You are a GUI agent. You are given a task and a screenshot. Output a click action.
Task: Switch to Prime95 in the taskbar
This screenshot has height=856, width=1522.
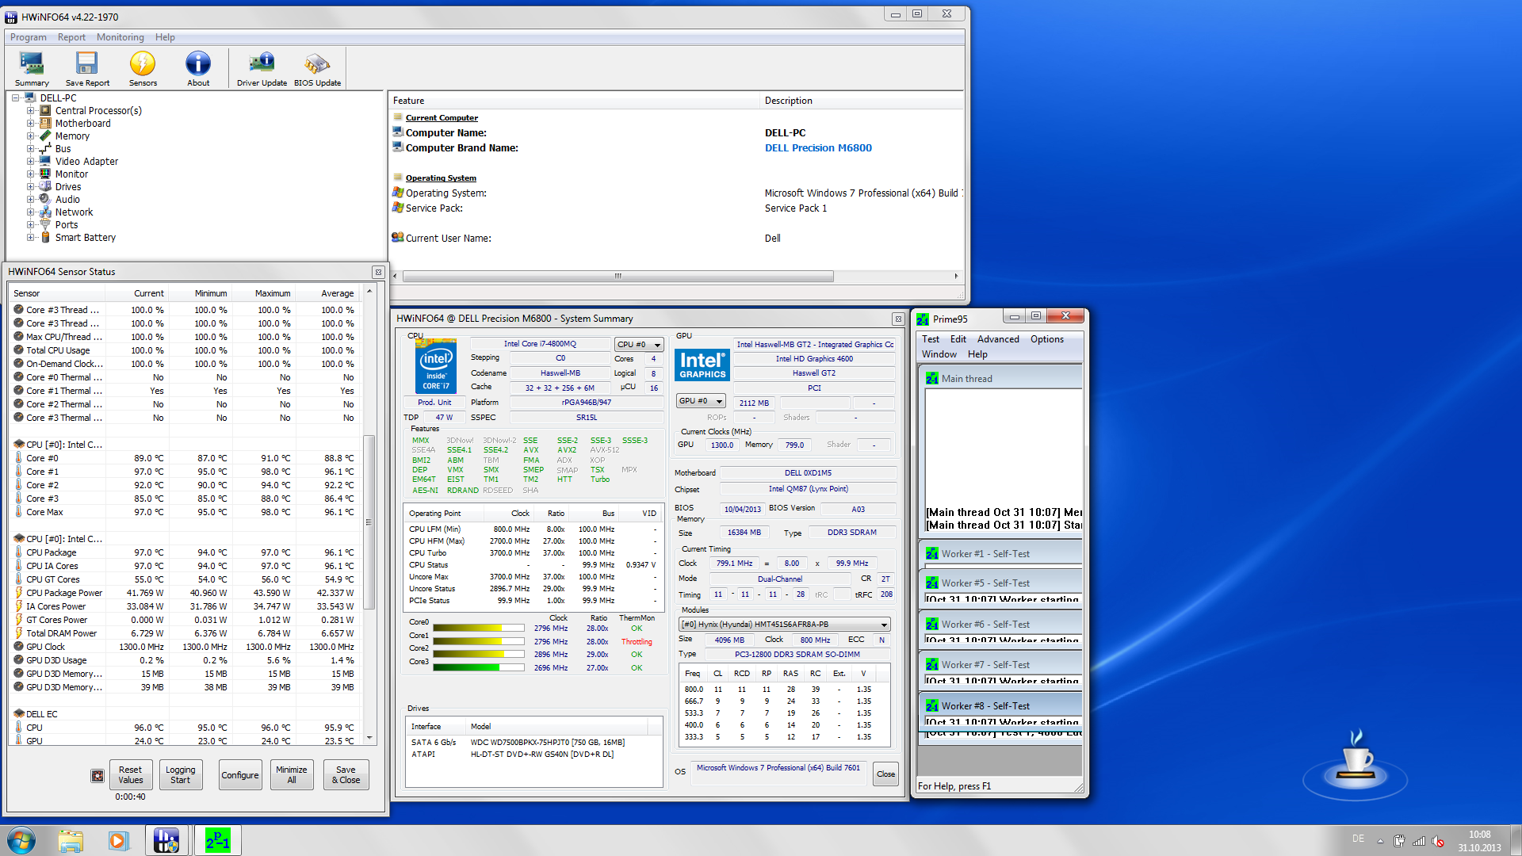tap(218, 840)
